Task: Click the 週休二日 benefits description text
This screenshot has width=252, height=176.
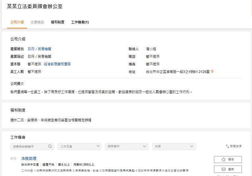Action: click(x=51, y=120)
